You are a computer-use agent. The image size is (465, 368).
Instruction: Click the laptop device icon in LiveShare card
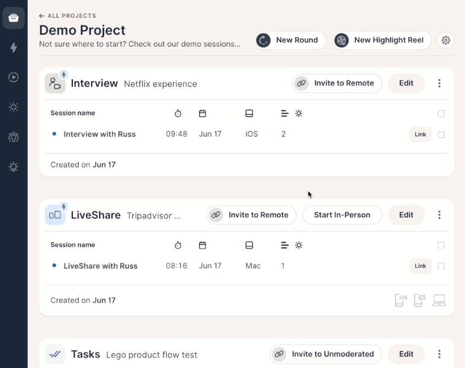coord(439,301)
